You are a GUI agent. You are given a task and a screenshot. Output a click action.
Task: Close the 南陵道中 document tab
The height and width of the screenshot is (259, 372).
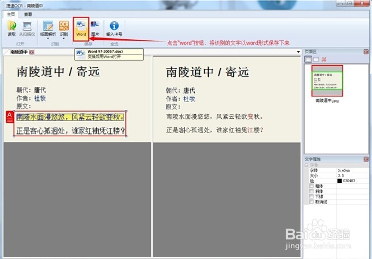point(31,52)
